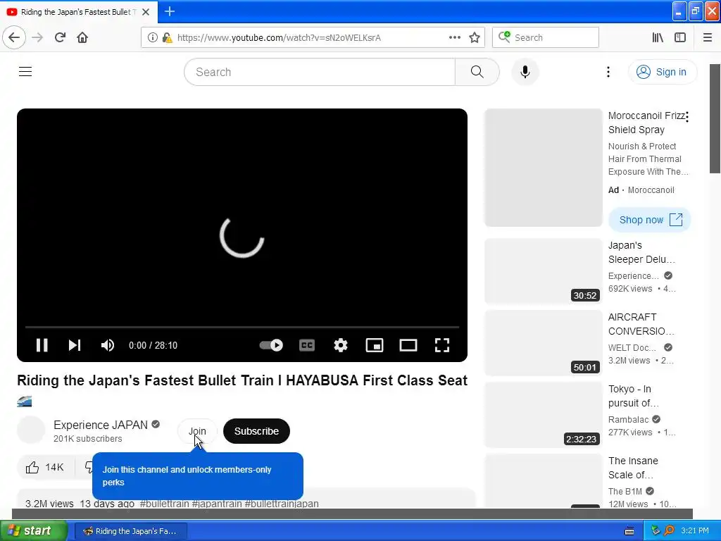Open page actions three-dot menu in address bar
721x541 pixels.
coord(454,37)
